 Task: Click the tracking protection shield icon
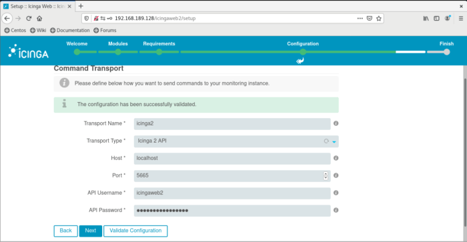coord(86,19)
